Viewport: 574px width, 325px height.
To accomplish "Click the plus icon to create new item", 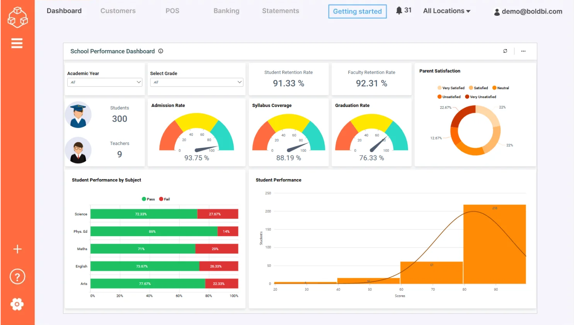I will [17, 249].
